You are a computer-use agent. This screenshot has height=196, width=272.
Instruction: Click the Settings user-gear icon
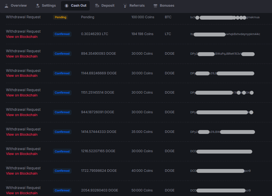pos(38,6)
